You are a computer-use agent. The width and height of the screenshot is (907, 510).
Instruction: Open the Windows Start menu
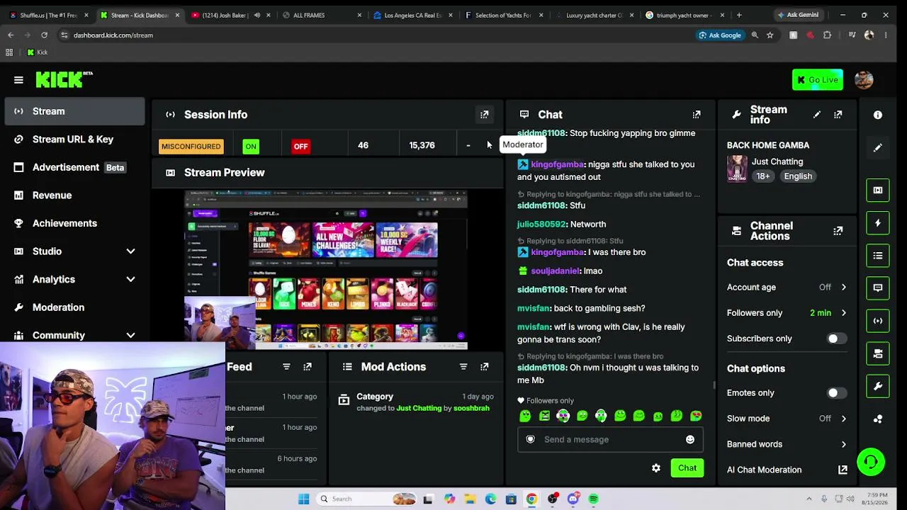[303, 499]
